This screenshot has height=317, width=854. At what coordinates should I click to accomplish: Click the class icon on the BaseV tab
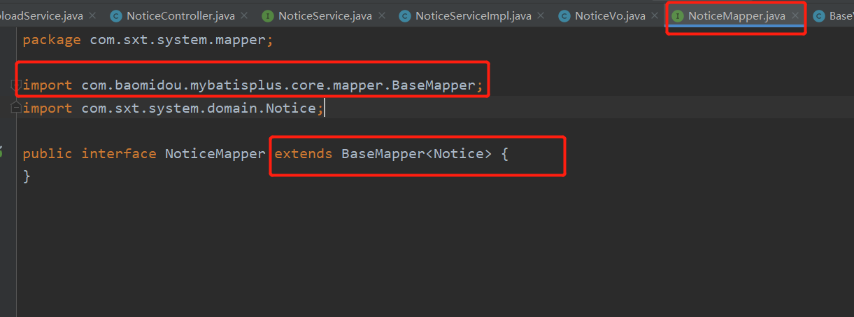(818, 15)
